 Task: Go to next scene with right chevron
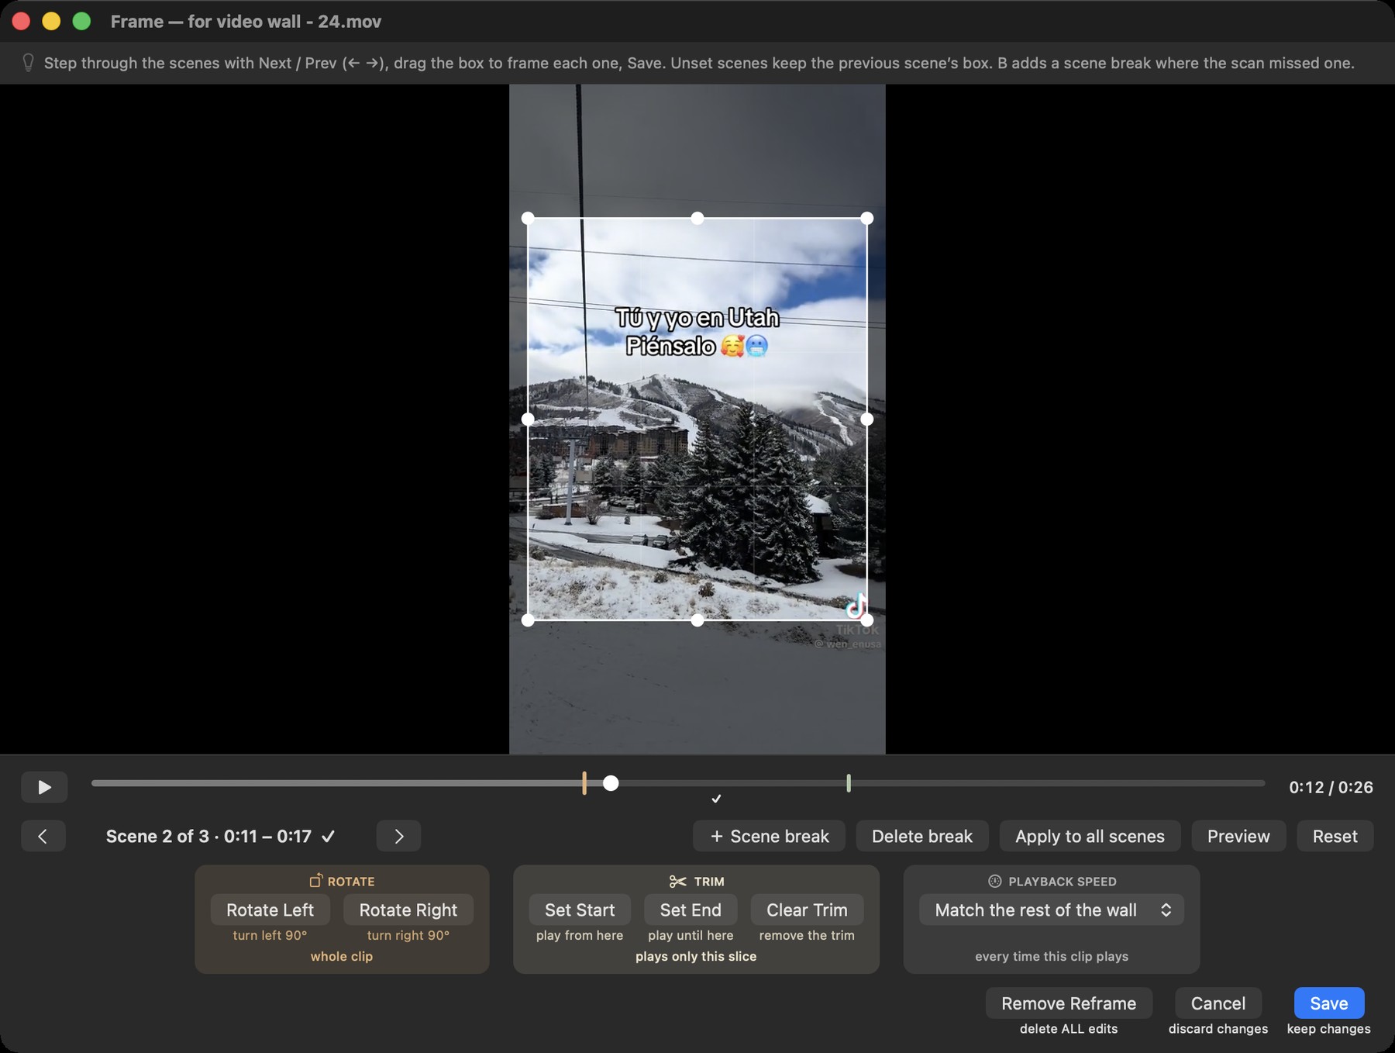tap(398, 836)
